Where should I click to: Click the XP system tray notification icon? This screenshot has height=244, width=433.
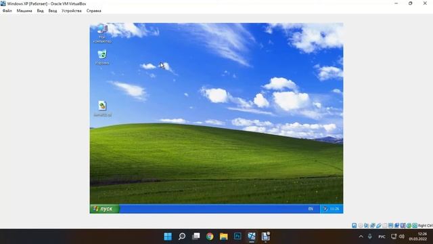[325, 209]
